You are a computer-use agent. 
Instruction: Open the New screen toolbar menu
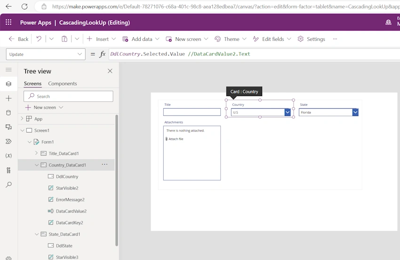click(x=187, y=39)
